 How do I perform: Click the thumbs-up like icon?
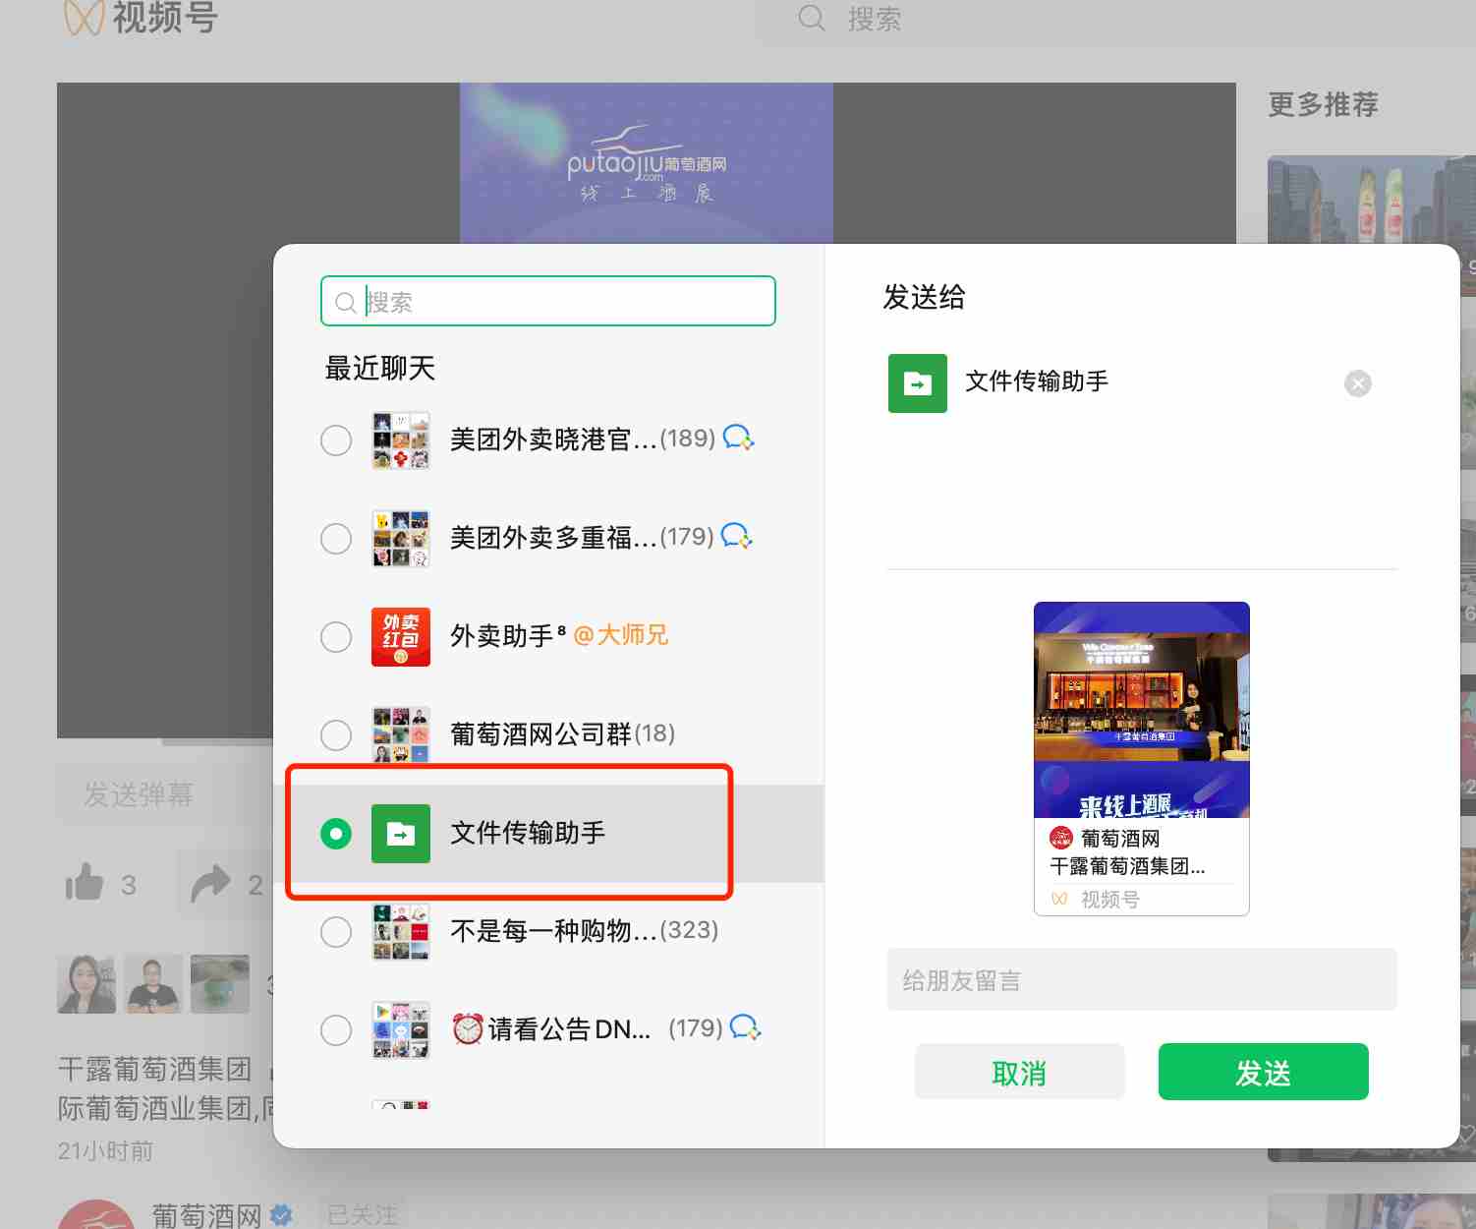click(x=85, y=883)
